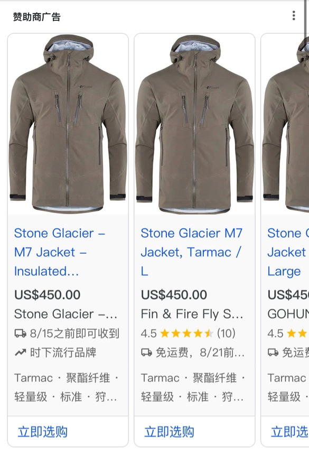
Task: Open third Stone Glacier Jacket Large link
Action: click(x=288, y=252)
